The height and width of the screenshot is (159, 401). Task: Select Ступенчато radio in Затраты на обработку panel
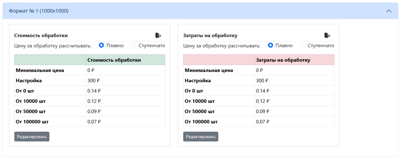(303, 45)
